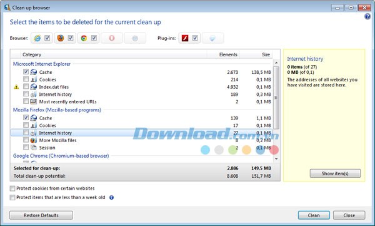Viewport: 375px width, 226px height.
Task: Check the Index.dat files checkbox
Action: [x=26, y=86]
